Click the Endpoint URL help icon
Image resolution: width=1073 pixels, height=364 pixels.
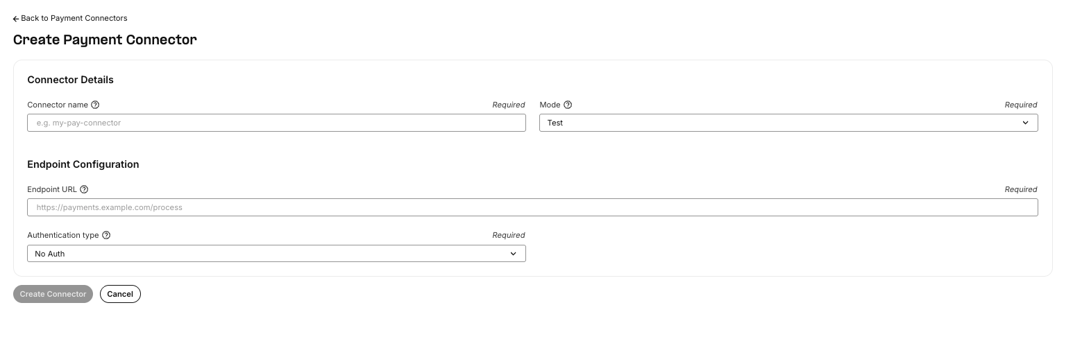pos(84,189)
